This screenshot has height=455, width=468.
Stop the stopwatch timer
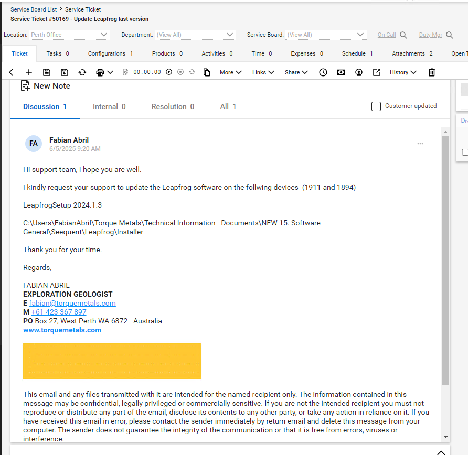(x=180, y=72)
